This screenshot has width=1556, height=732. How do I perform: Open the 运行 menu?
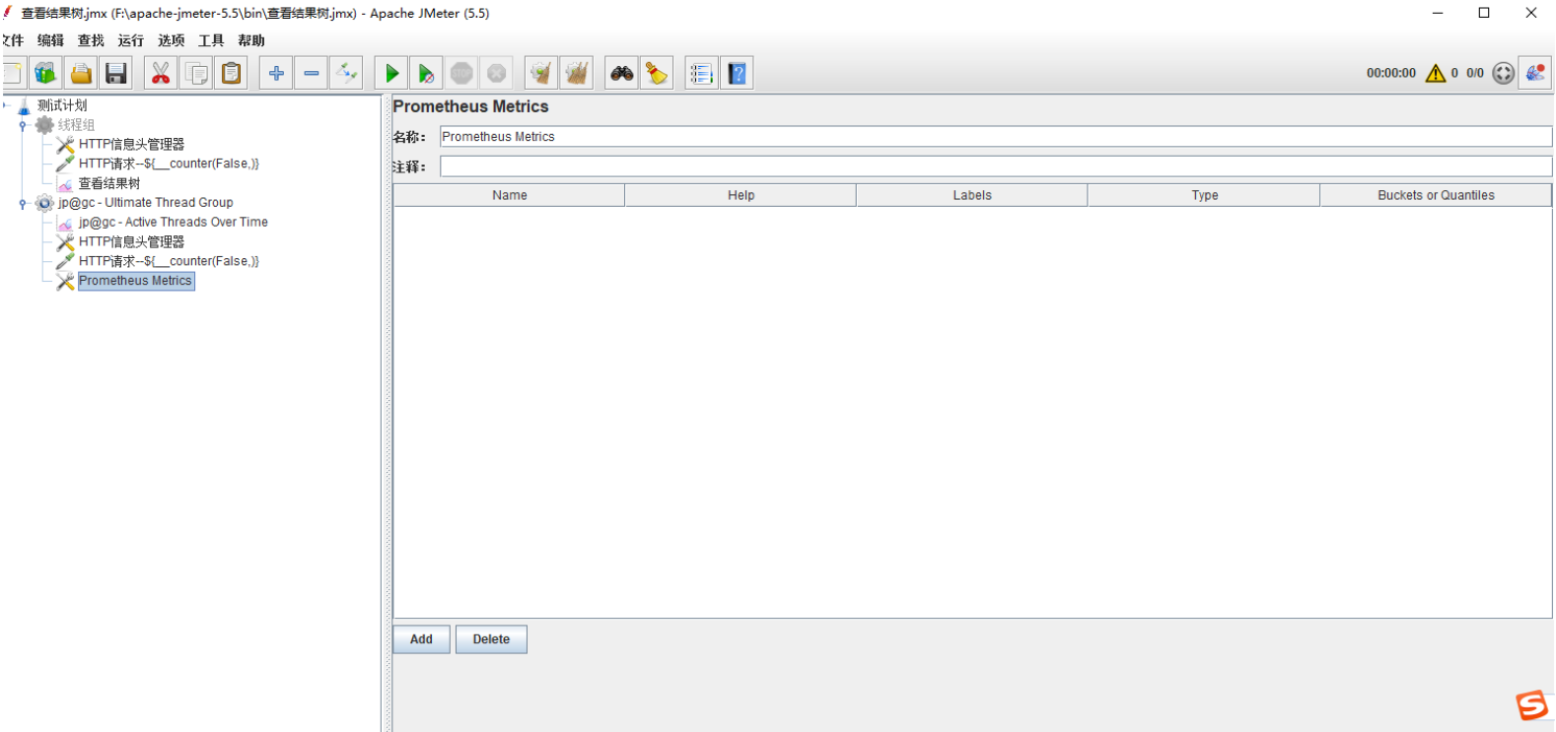[x=130, y=40]
